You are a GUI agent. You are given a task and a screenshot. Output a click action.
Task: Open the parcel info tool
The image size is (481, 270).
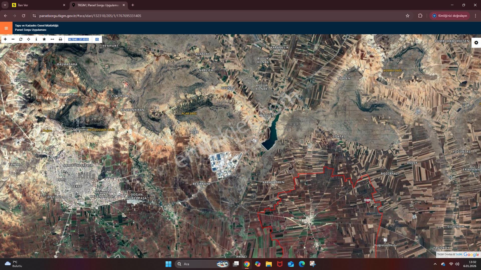coord(36,39)
